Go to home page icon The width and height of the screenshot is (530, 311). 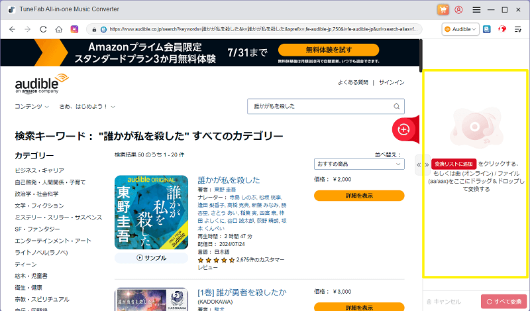[59, 29]
